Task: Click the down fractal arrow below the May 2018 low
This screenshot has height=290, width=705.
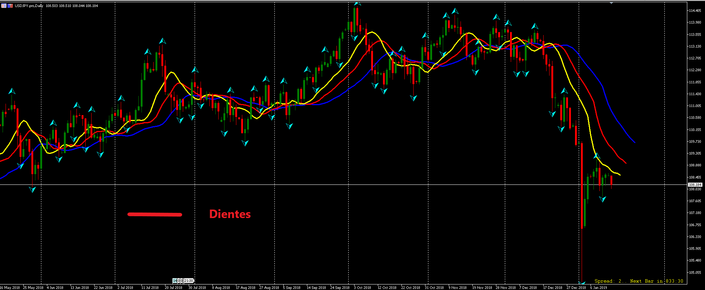Action: pyautogui.click(x=32, y=190)
